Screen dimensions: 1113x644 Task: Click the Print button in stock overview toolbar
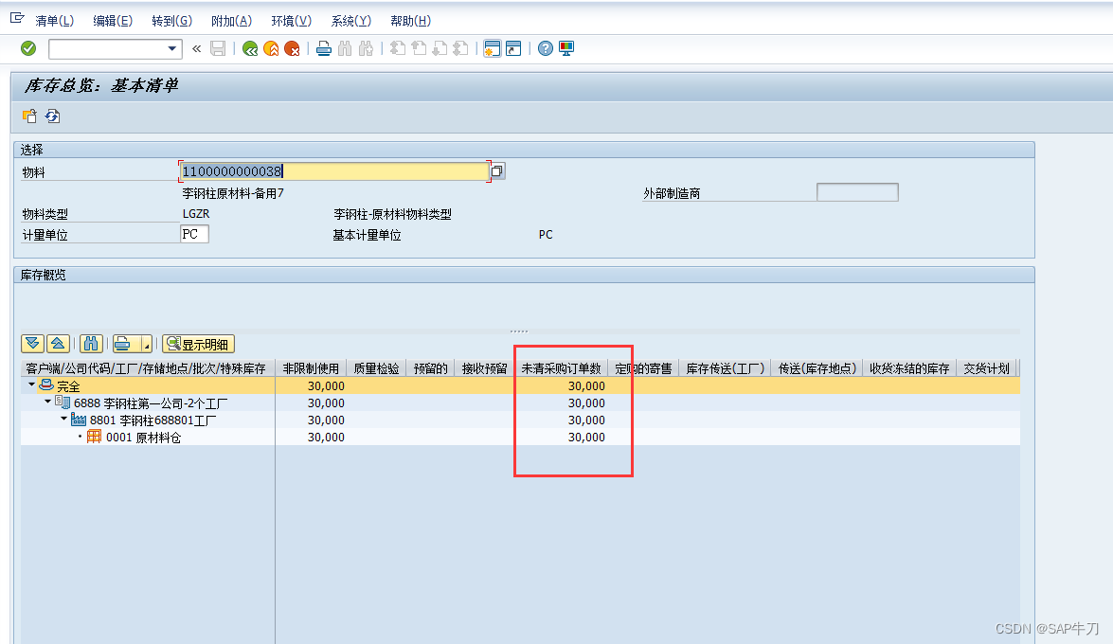tap(124, 344)
